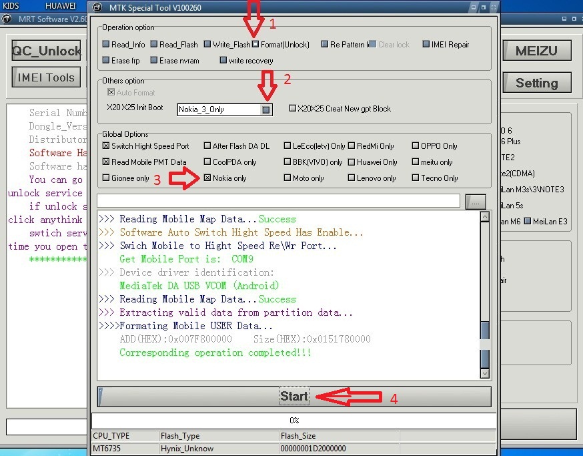
Task: Click HUAWEI desktop label at top
Action: pyautogui.click(x=60, y=5)
